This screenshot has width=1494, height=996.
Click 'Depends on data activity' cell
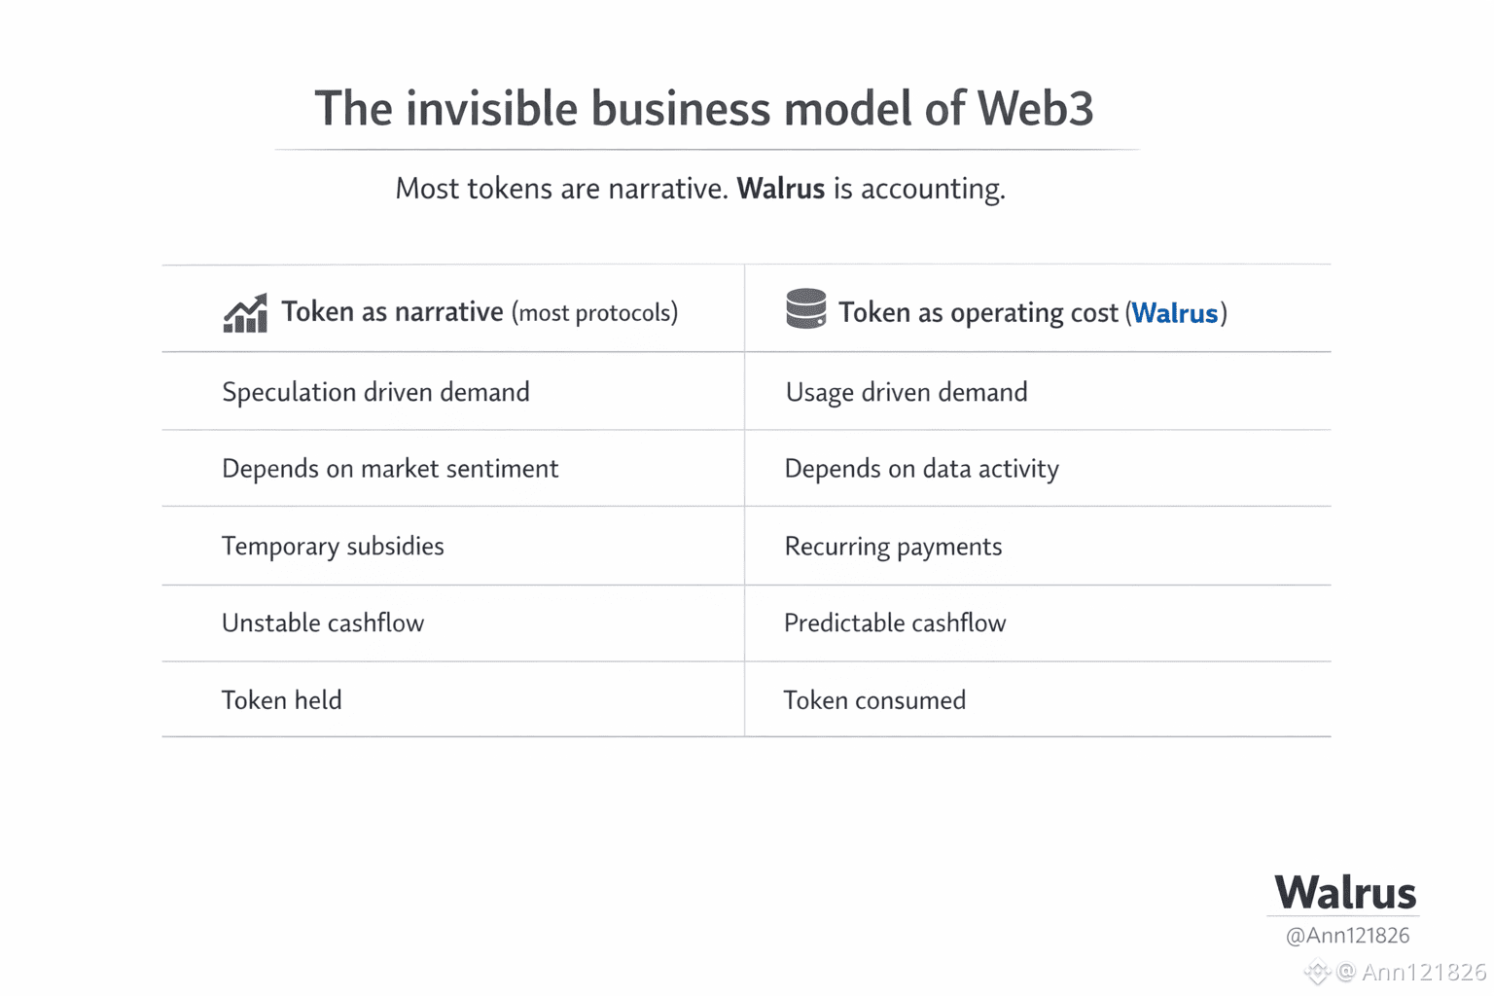coord(921,469)
